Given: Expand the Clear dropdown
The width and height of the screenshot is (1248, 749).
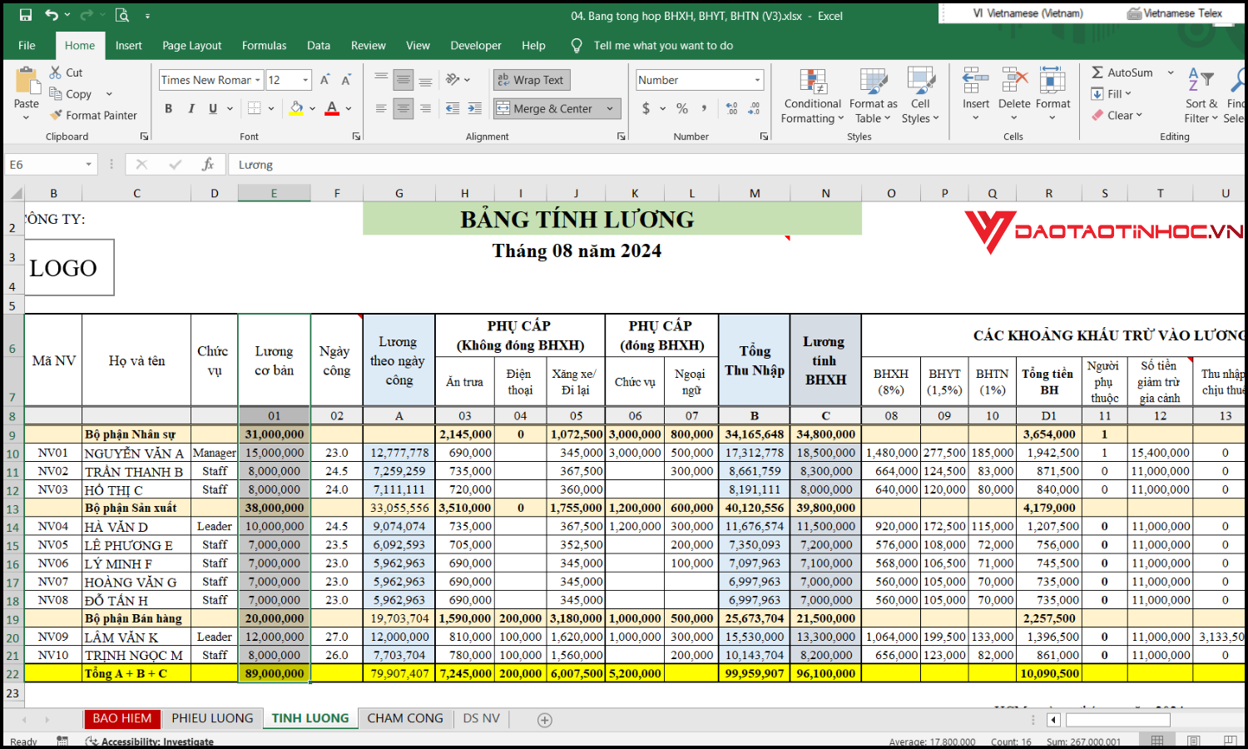Looking at the screenshot, I should pyautogui.click(x=1139, y=115).
